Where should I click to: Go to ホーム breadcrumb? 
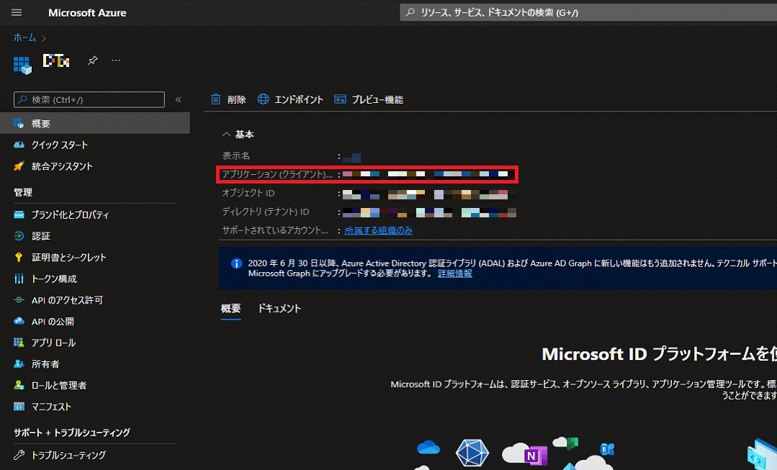coord(24,37)
